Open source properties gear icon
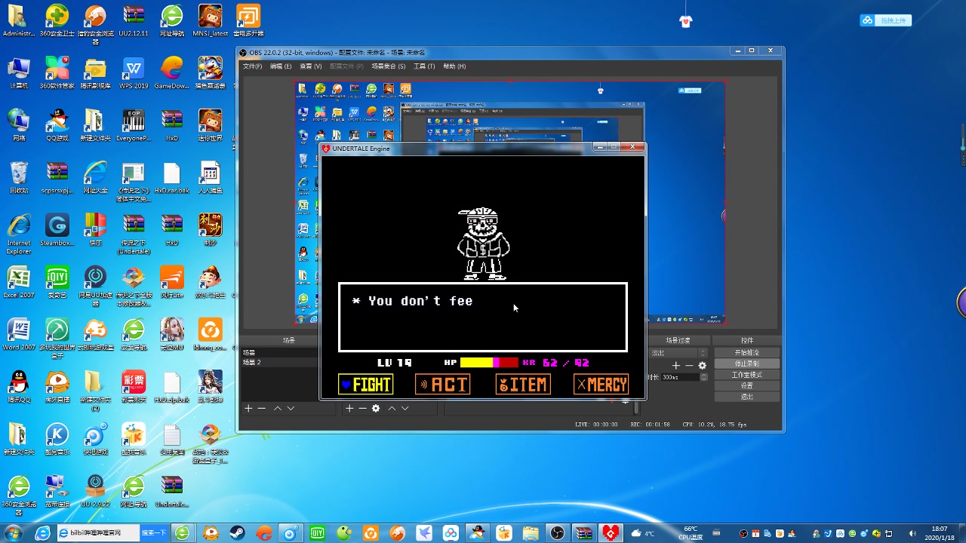Image resolution: width=966 pixels, height=543 pixels. (376, 408)
